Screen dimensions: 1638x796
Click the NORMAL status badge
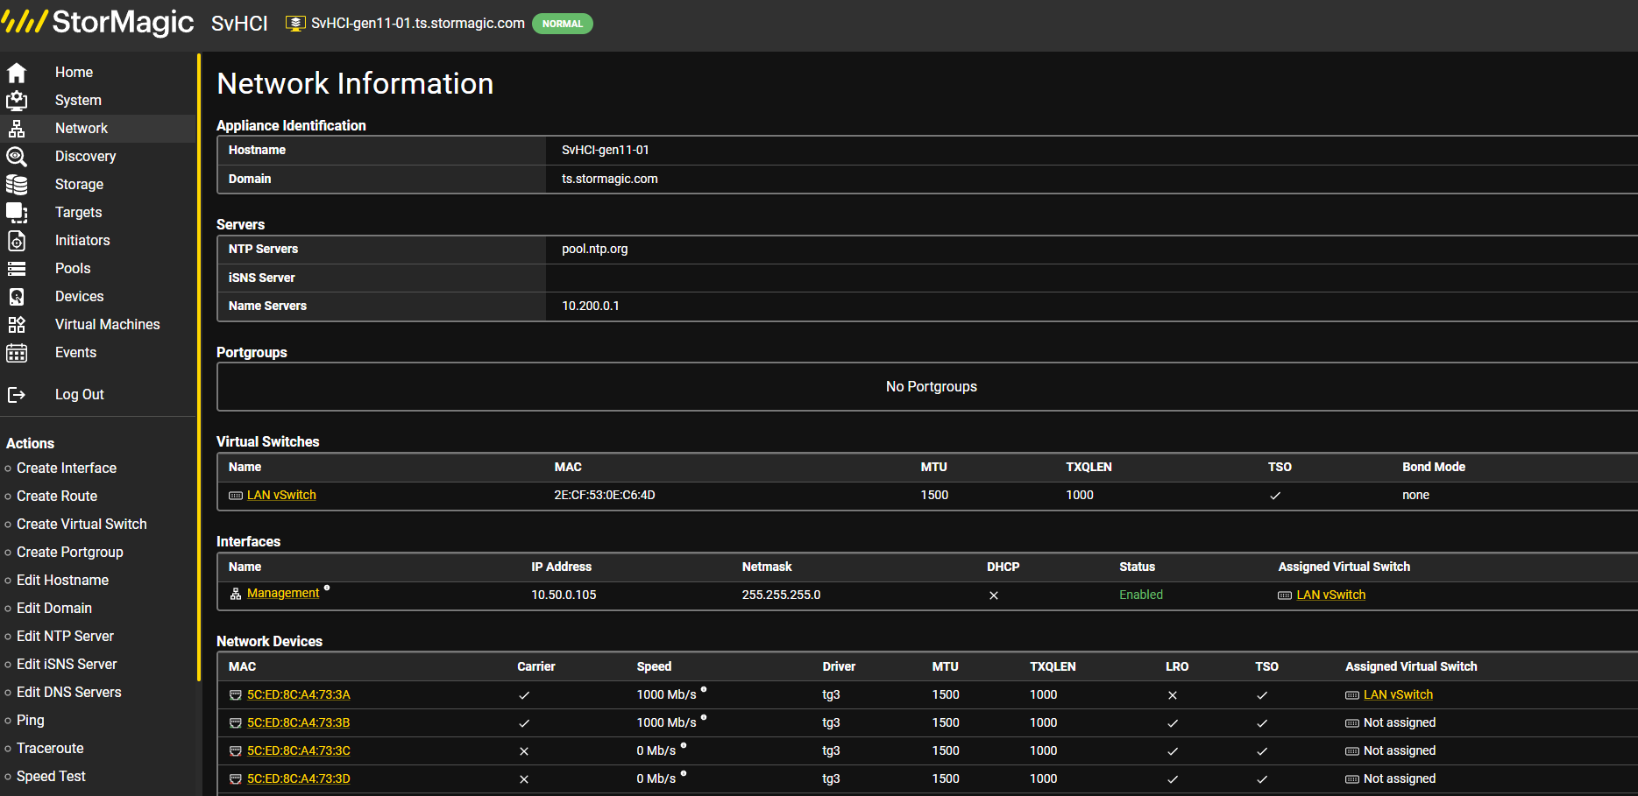[x=563, y=24]
